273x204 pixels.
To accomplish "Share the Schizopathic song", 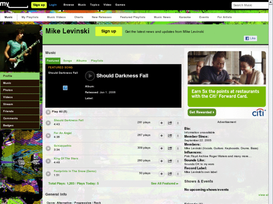I will [170, 148].
